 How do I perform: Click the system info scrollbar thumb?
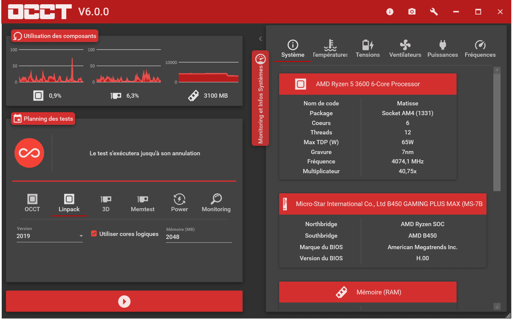pyautogui.click(x=497, y=132)
